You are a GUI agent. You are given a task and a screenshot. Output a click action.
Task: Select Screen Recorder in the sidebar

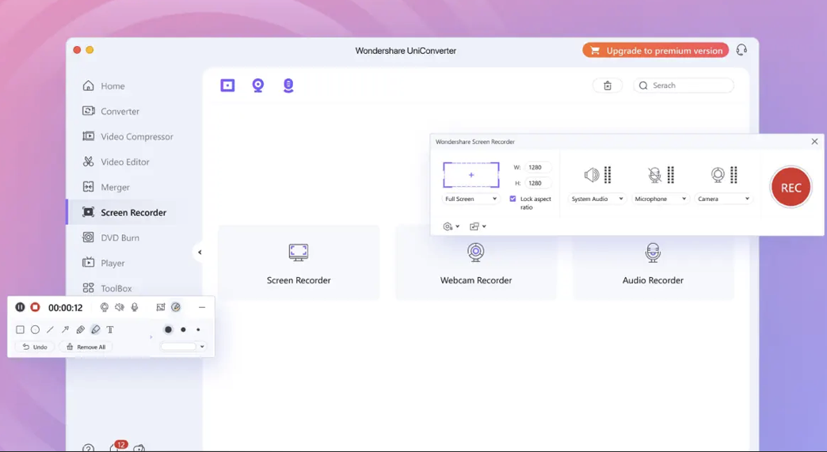pos(125,212)
